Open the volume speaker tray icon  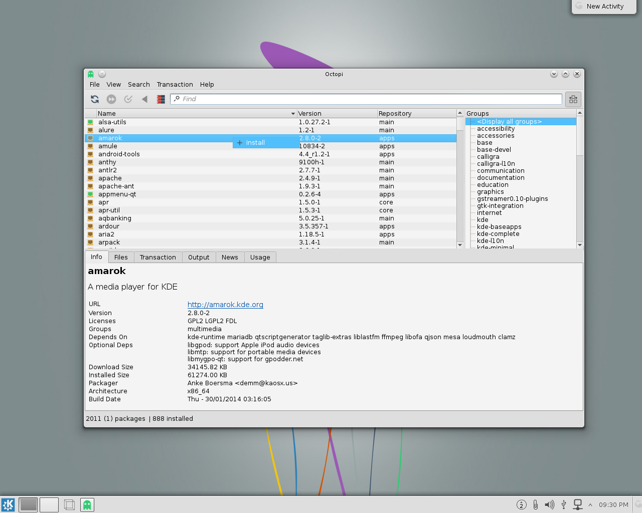pos(550,504)
